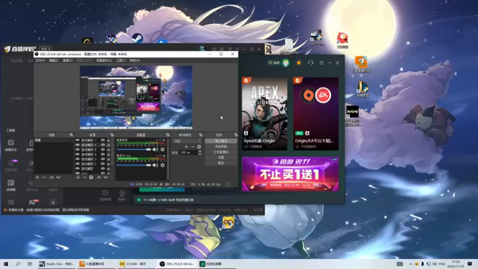The width and height of the screenshot is (478, 269).
Task: Open OBS Settings (设置) button
Action: click(x=221, y=157)
